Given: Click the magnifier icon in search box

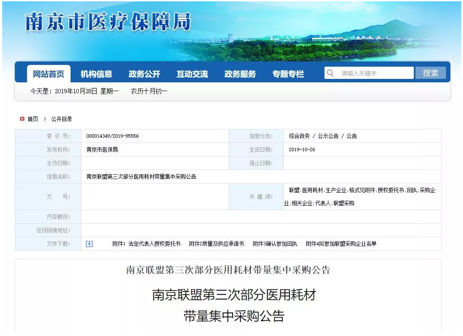Looking at the screenshot, I should [x=331, y=73].
